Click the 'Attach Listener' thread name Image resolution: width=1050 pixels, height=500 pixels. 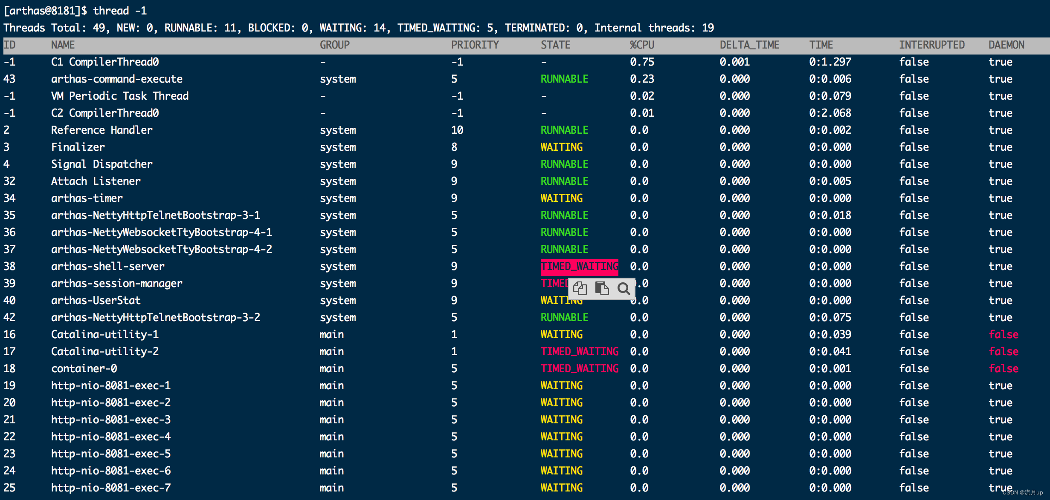click(96, 181)
